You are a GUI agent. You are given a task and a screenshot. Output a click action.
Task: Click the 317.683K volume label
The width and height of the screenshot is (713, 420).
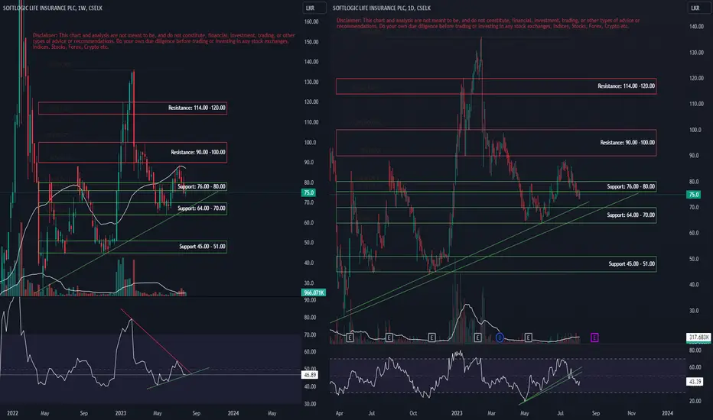coord(698,337)
